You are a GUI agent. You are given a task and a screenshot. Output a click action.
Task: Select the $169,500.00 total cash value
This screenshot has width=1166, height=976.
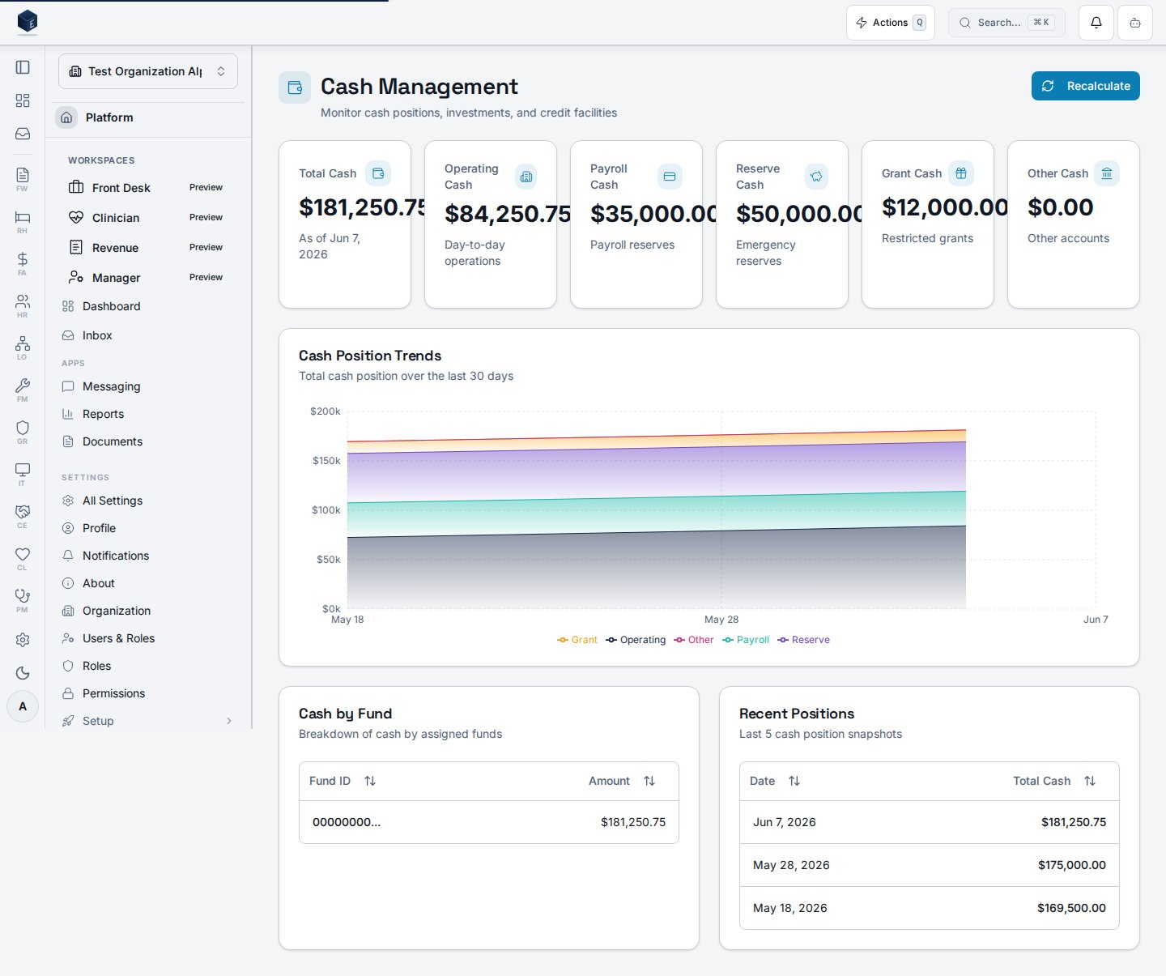(x=1071, y=908)
